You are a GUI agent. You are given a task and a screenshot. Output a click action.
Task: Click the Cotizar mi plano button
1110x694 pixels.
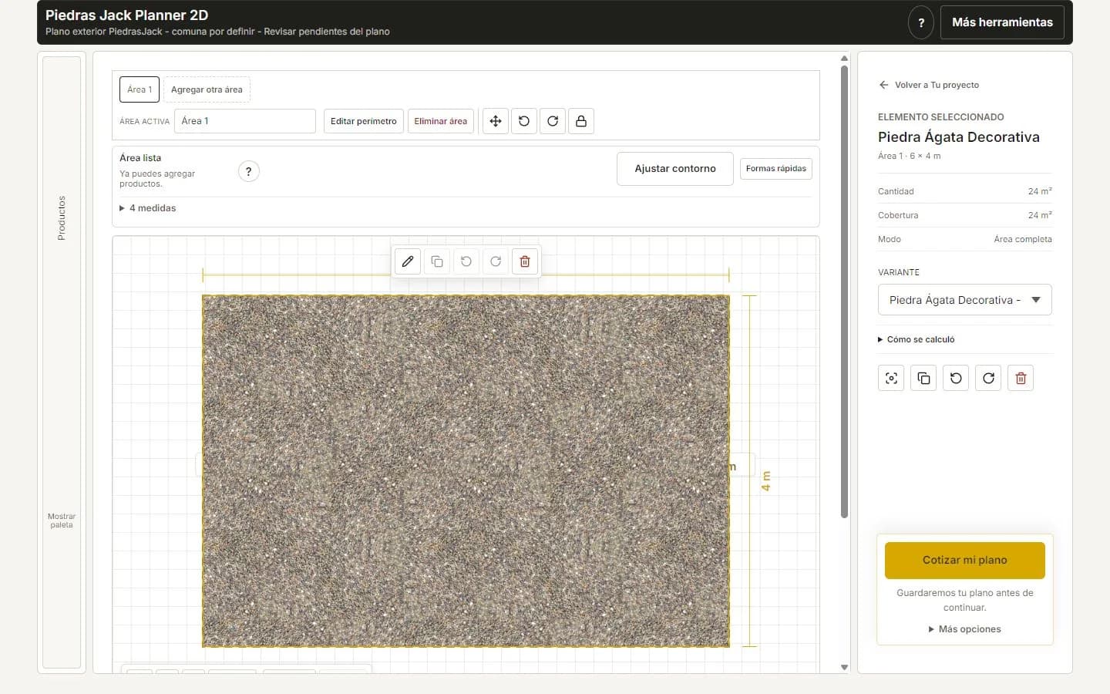965,561
